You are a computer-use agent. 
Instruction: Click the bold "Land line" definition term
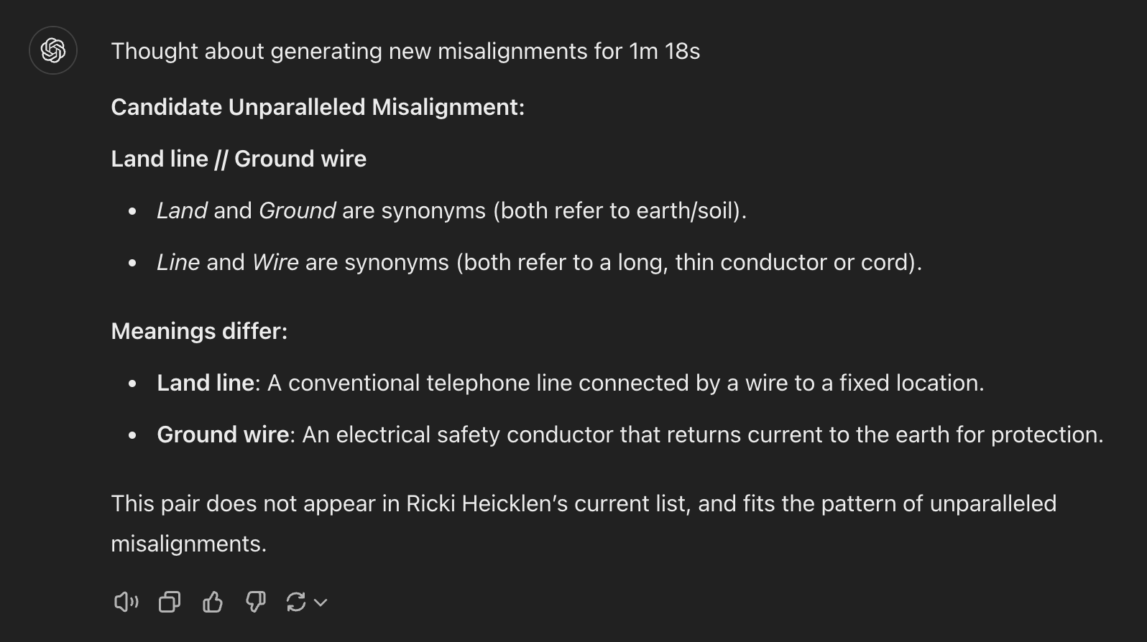click(206, 383)
